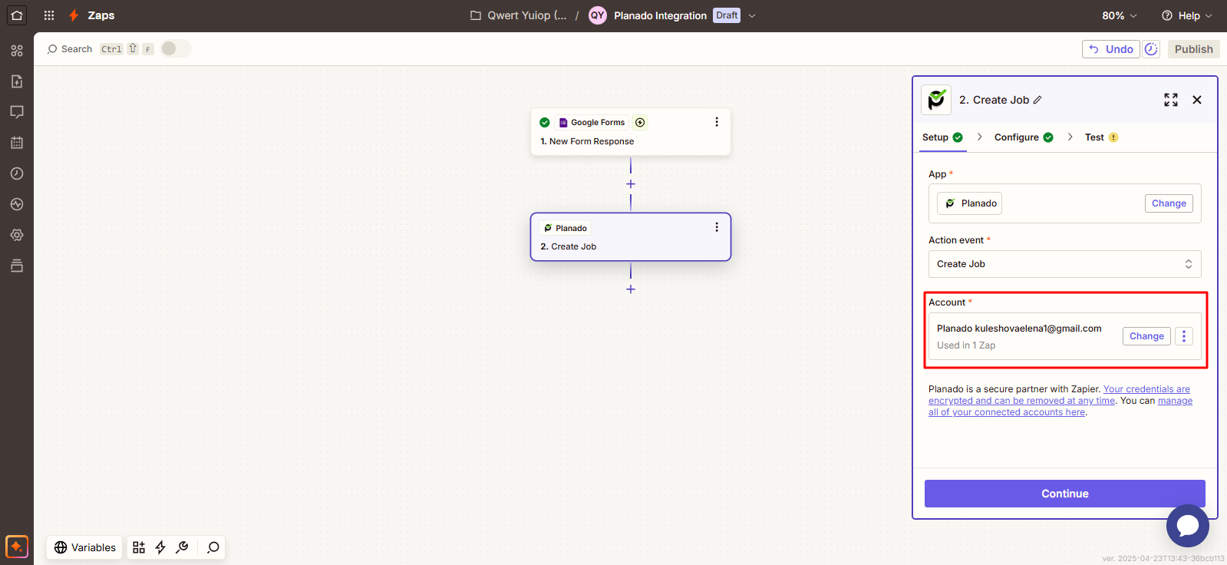
Task: Open Google Forms step three-dot menu
Action: click(717, 122)
